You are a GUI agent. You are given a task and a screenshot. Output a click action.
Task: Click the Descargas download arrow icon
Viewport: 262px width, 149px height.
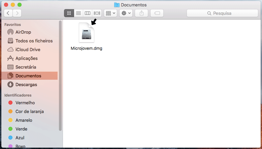pos(10,84)
